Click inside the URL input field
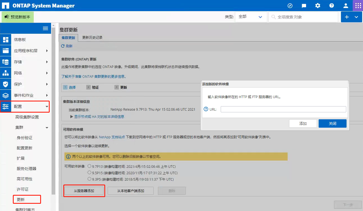Image resolution: width=363 pixels, height=211 pixels. [x=283, y=109]
